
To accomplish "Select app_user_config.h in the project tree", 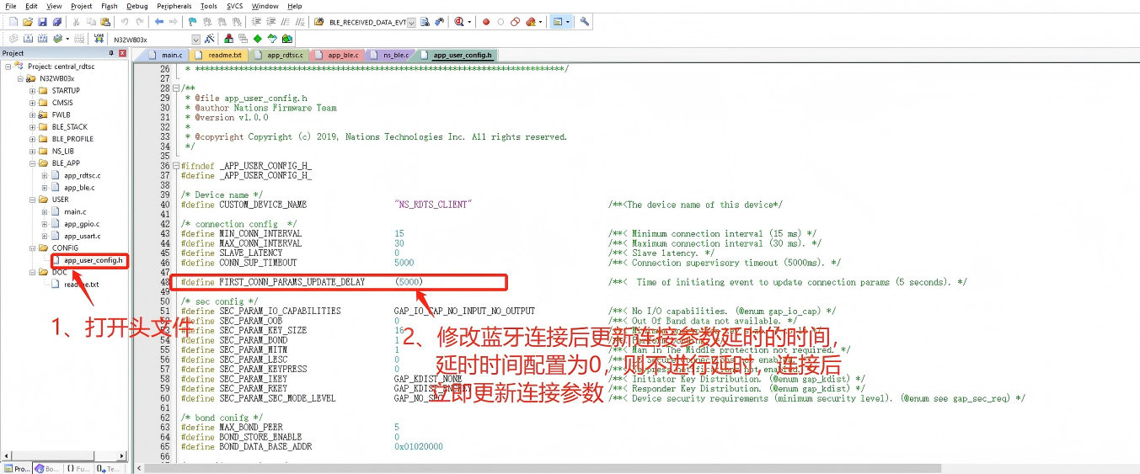I will [93, 260].
